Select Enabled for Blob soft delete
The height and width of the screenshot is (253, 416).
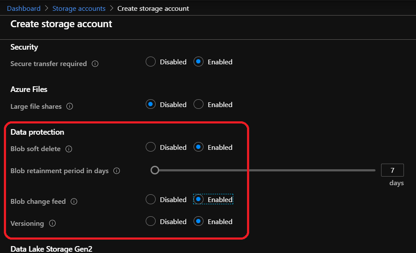tap(198, 147)
